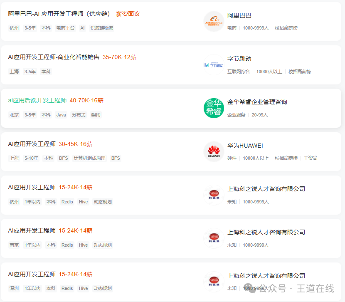Click the 互联网综合 industry label
Image resolution: width=345 pixels, height=302 pixels.
[239, 72]
